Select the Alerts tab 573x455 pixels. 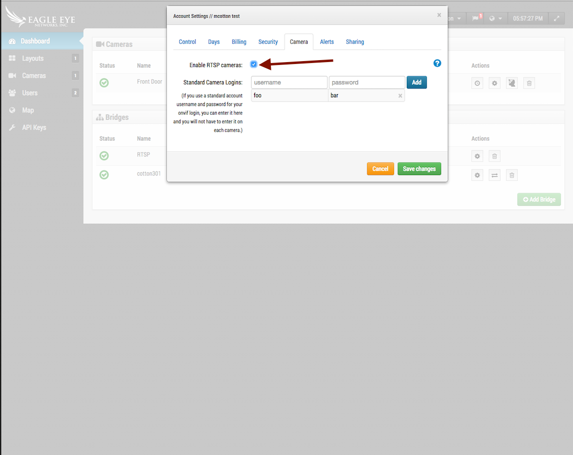click(327, 42)
